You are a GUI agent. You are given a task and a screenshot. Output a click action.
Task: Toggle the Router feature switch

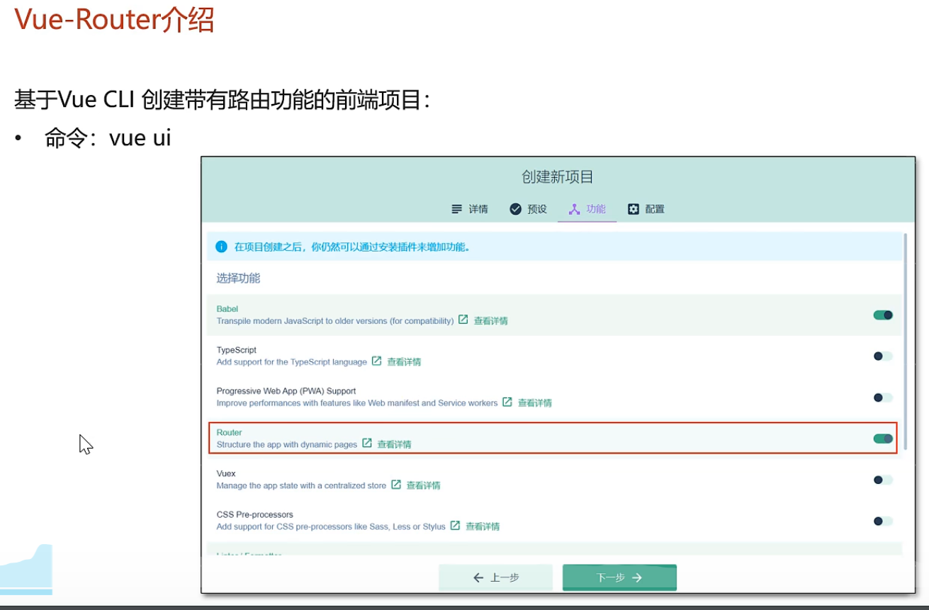tap(883, 439)
